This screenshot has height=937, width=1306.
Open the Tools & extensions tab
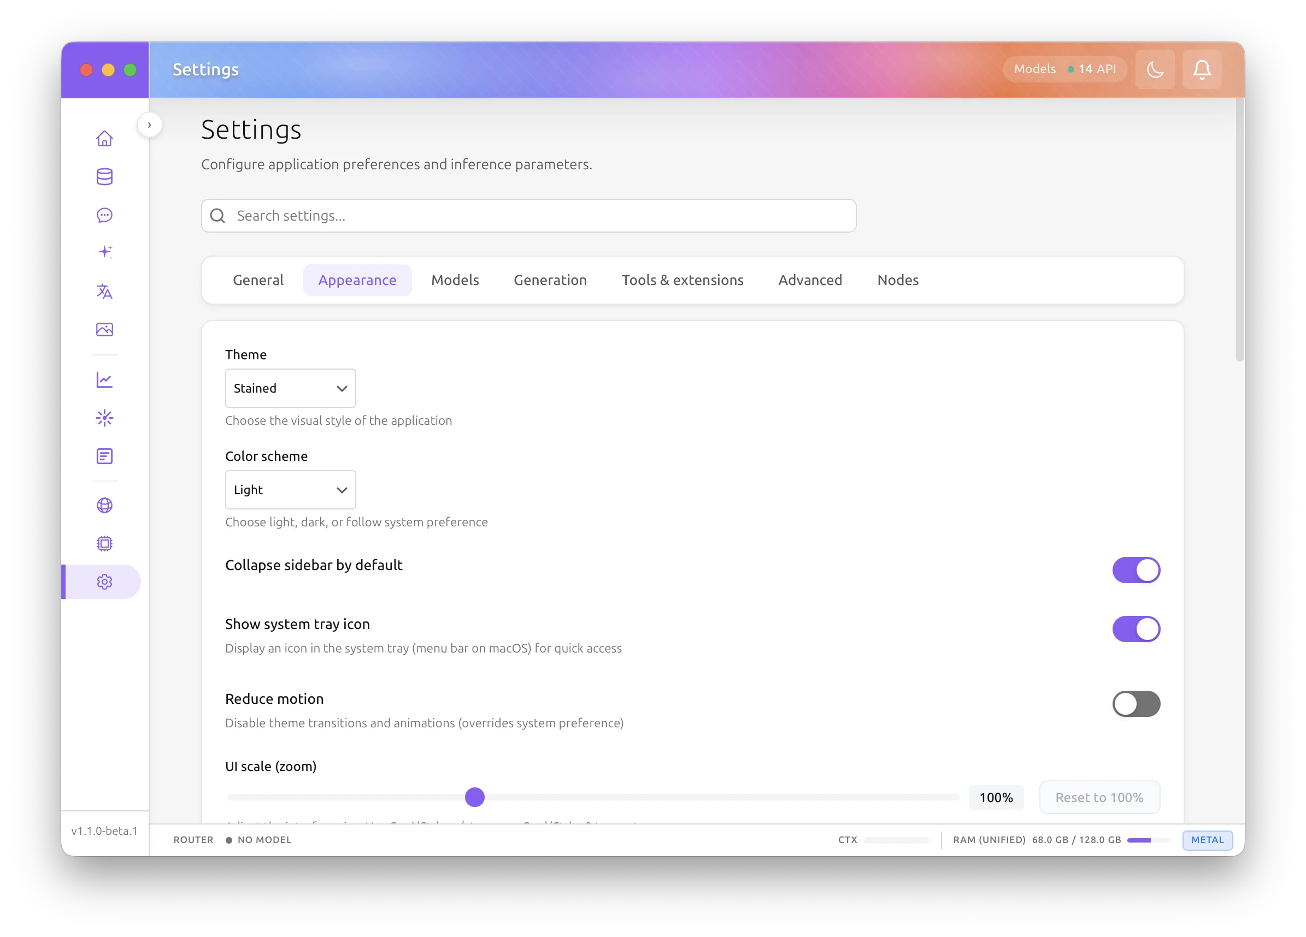coord(683,280)
